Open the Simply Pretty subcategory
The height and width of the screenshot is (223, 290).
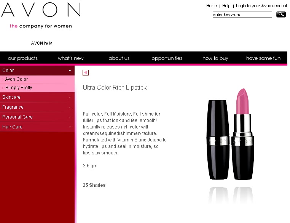(19, 88)
